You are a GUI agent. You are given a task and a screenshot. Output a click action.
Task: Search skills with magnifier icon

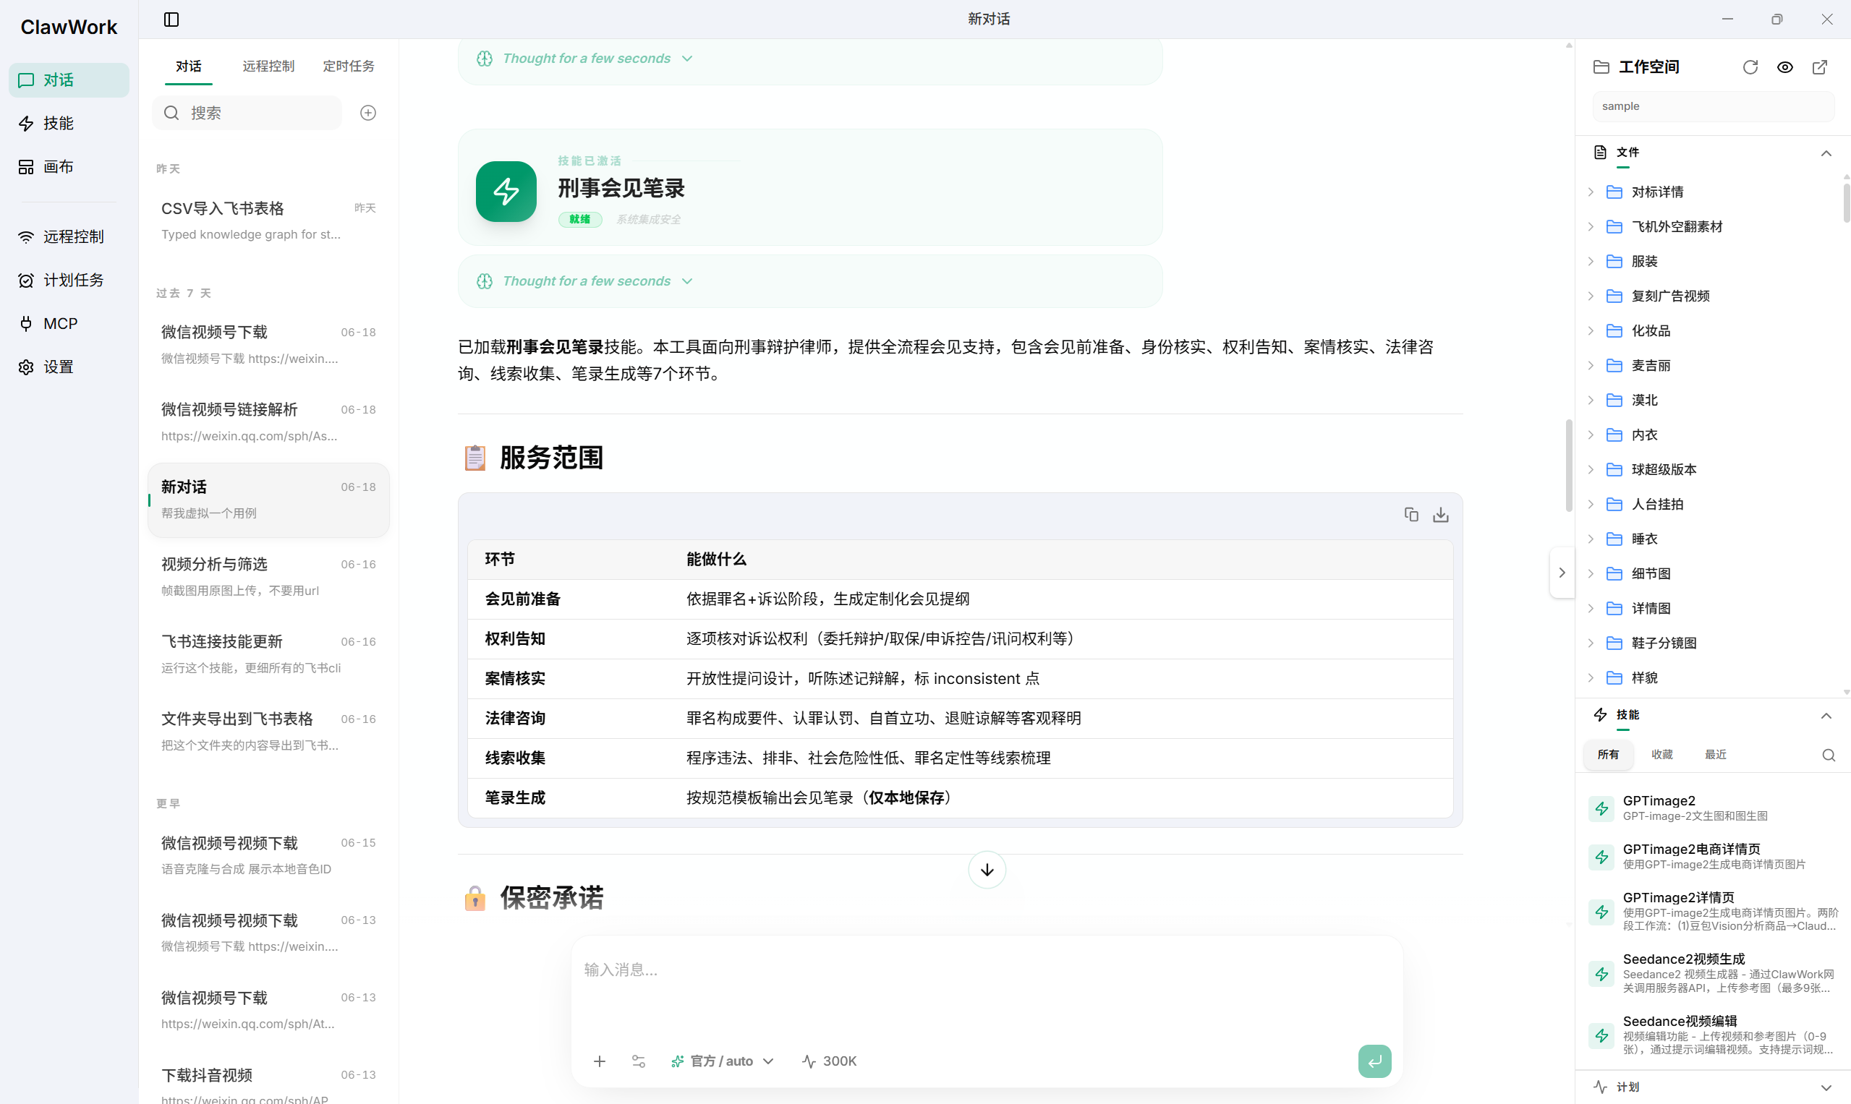[x=1828, y=755]
